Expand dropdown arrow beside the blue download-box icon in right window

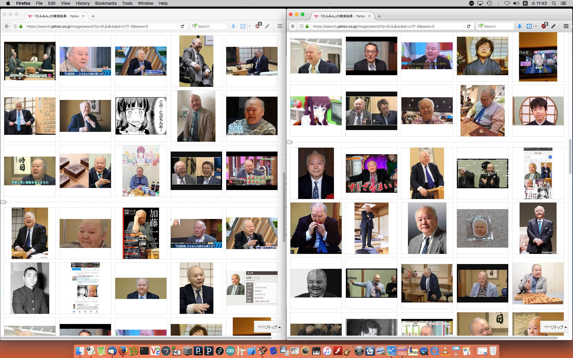pyautogui.click(x=536, y=26)
